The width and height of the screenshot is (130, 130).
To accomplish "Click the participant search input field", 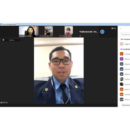I will point(125,34).
